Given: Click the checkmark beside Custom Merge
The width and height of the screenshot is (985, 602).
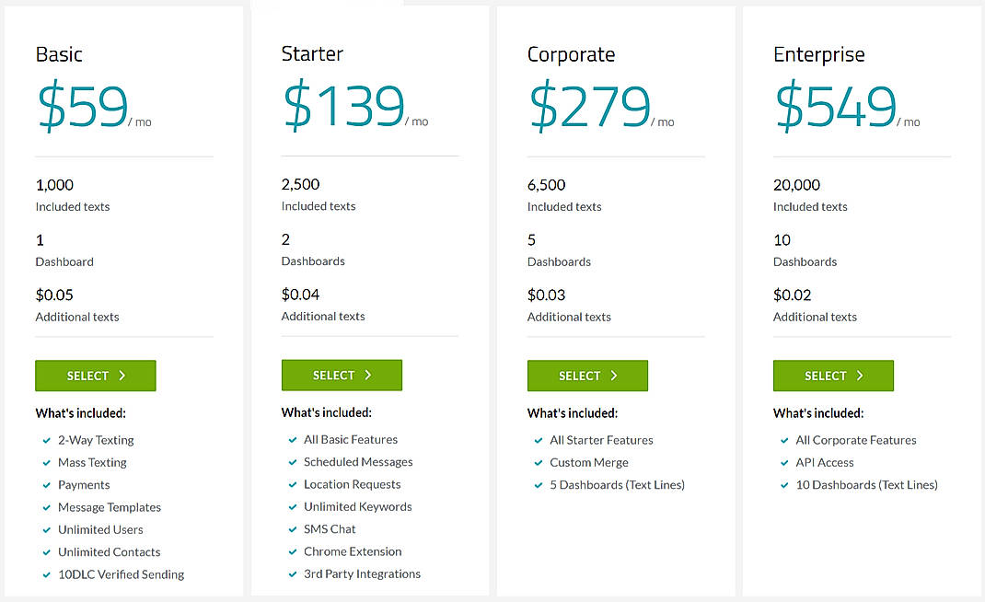Looking at the screenshot, I should point(539,462).
